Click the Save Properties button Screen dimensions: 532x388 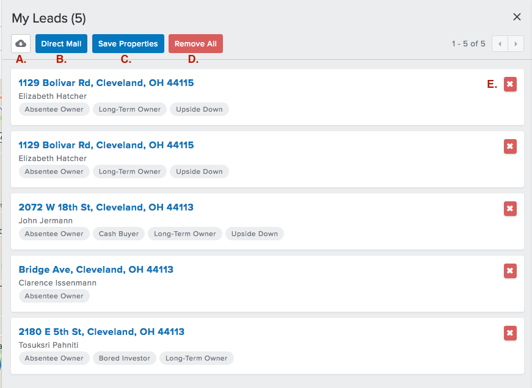pyautogui.click(x=128, y=44)
